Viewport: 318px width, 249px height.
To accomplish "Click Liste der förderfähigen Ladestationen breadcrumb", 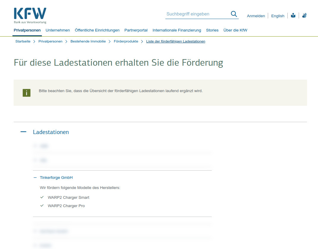I will tap(176, 41).
